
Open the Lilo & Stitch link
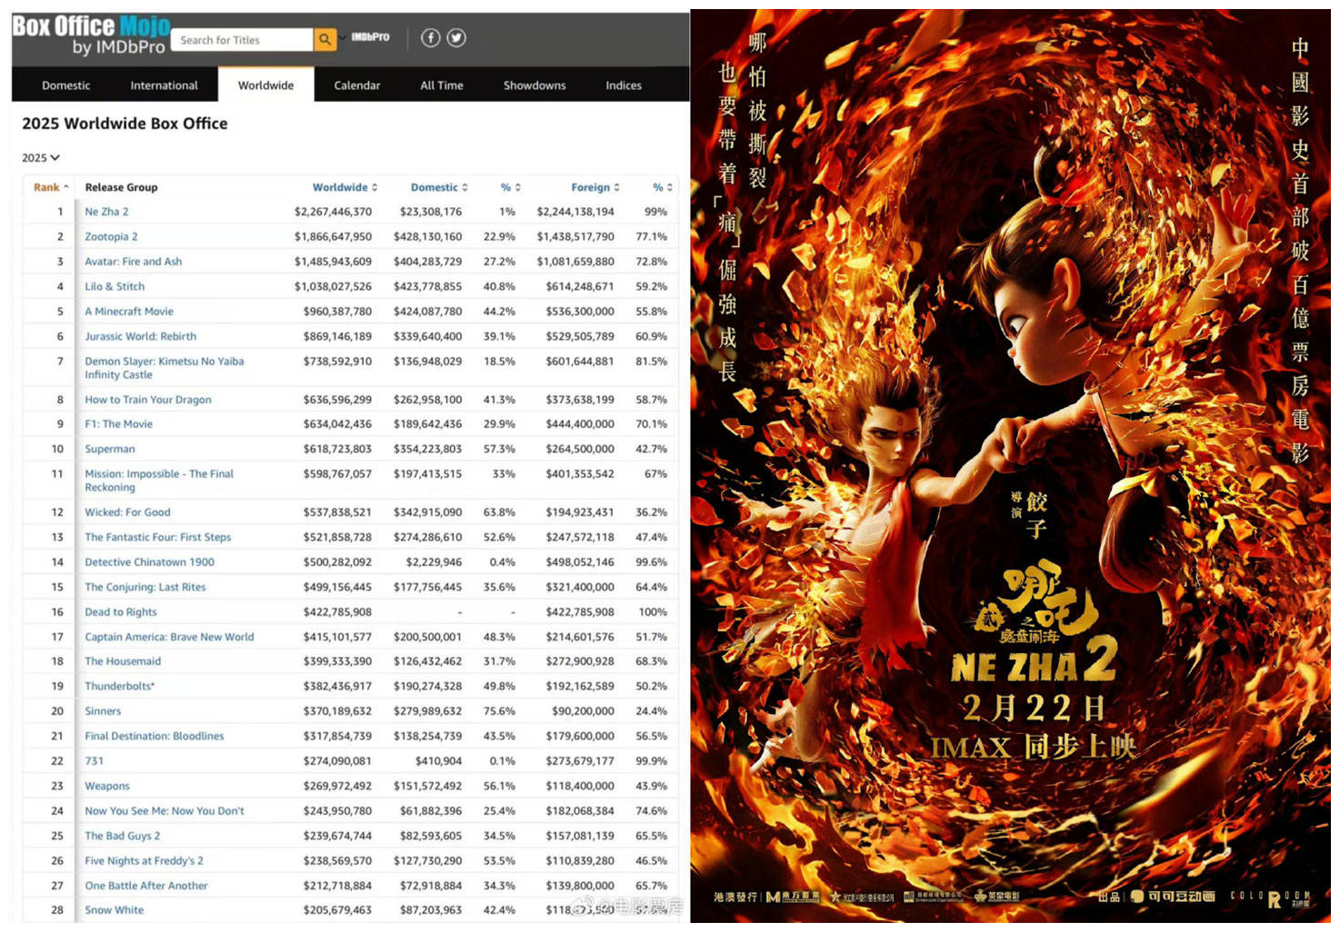(x=115, y=287)
